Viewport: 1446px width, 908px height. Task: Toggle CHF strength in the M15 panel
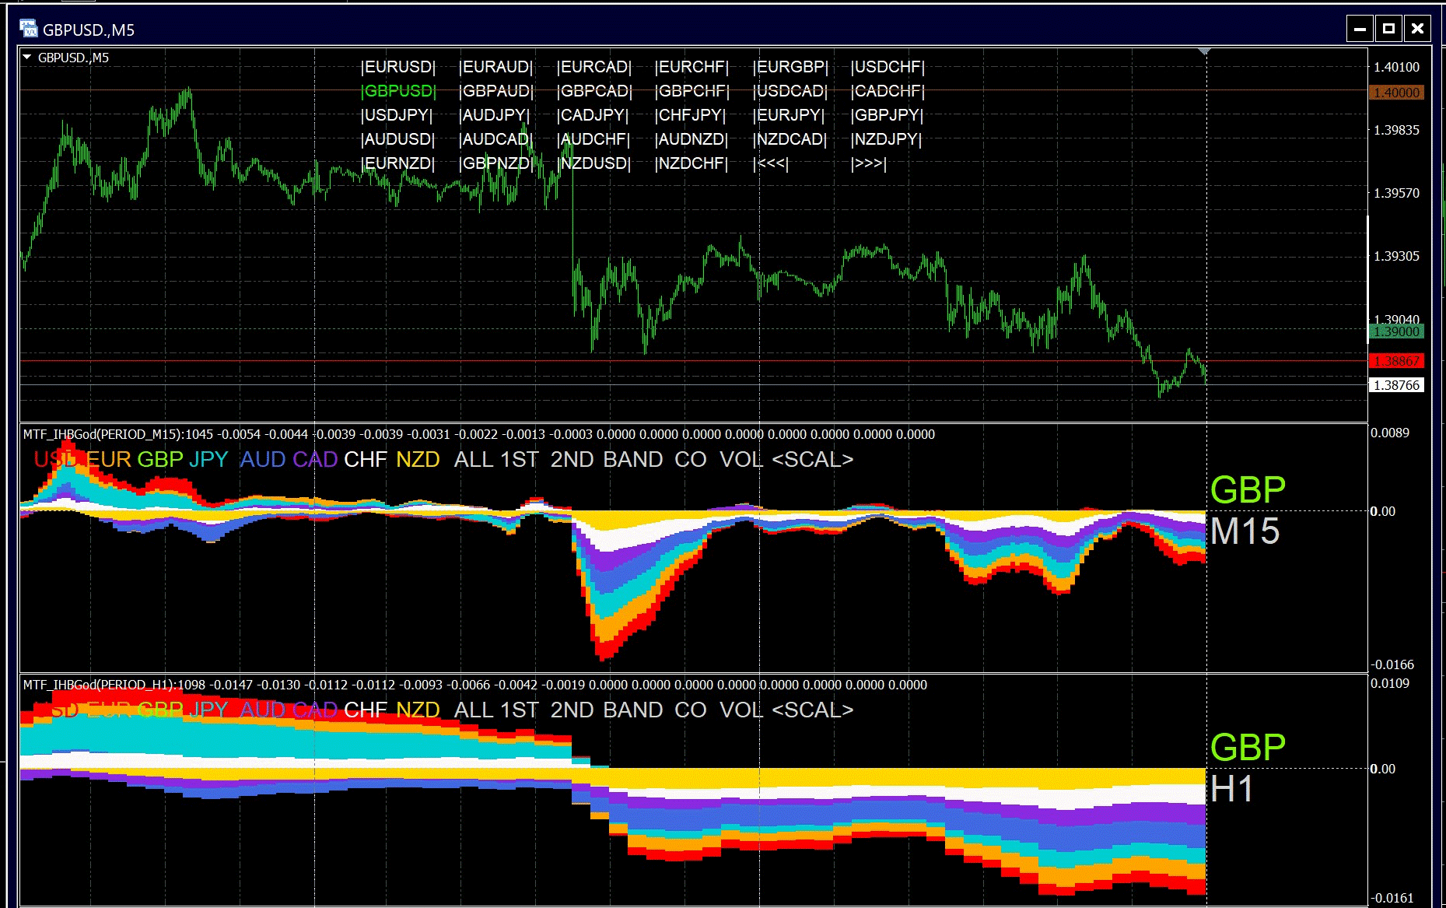click(x=366, y=460)
